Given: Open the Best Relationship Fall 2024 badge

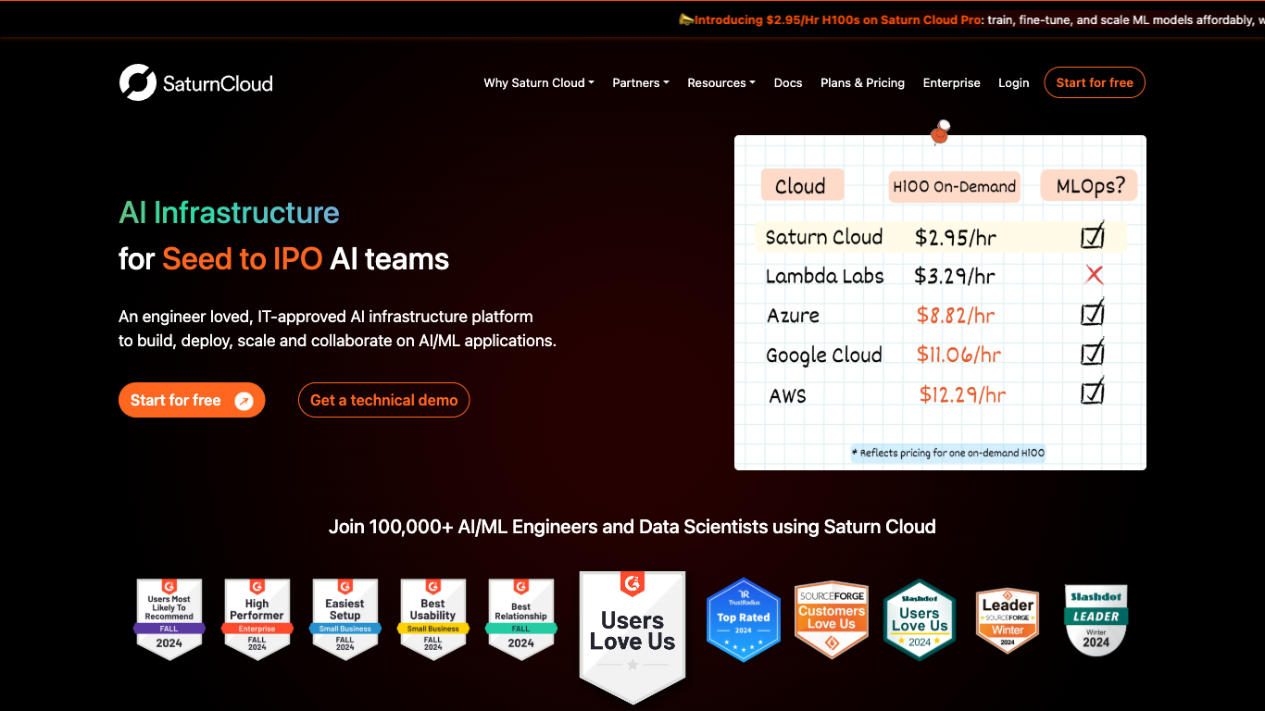Looking at the screenshot, I should [x=521, y=619].
